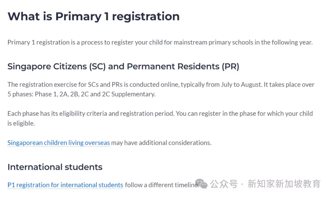Click the 'International students' section heading
This screenshot has width=331, height=197.
click(x=55, y=167)
